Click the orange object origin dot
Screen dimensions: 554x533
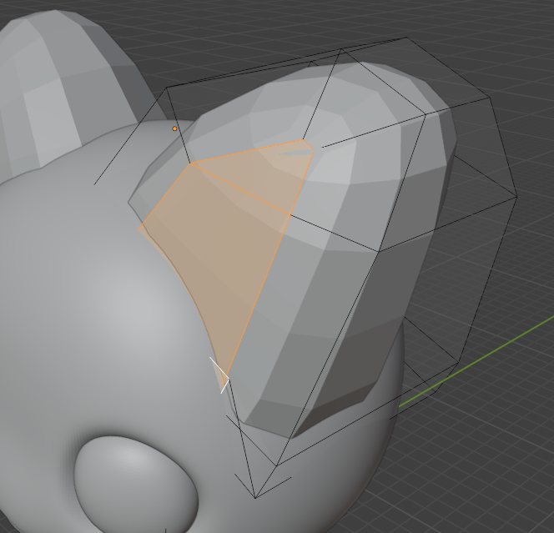point(174,128)
